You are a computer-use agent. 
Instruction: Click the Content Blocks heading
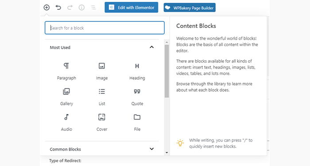[196, 26]
